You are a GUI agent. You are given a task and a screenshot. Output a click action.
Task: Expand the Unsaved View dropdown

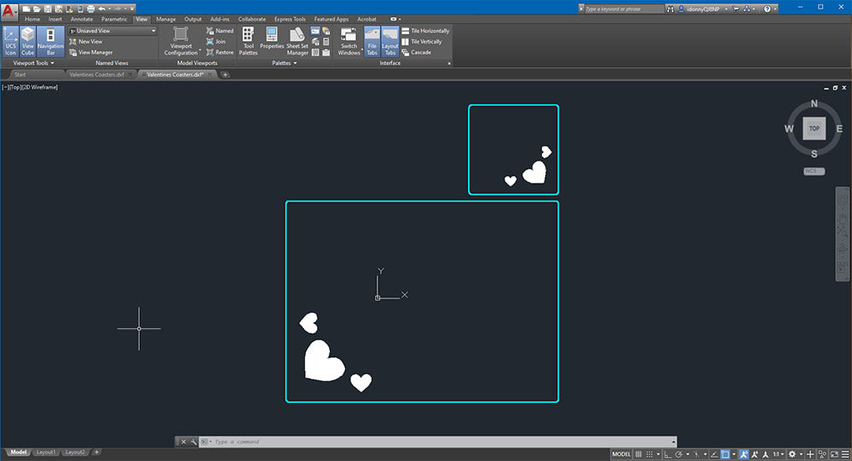(113, 31)
